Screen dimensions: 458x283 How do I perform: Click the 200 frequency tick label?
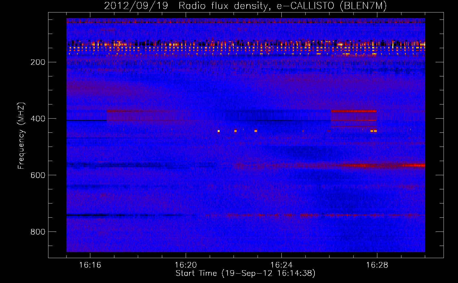coord(38,62)
